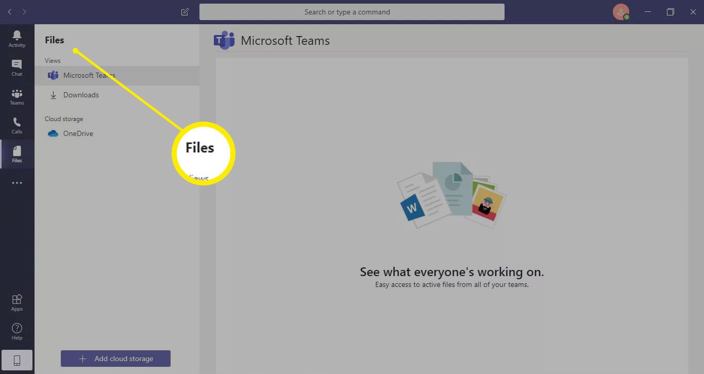Click the Teams logo in page header
Screen dimensions: 704x374
pos(224,40)
